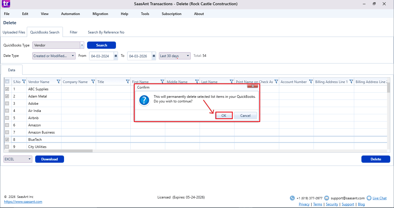Click the Live Chat bubble icon
Viewport: 394px width, 208px height.
coord(369,198)
